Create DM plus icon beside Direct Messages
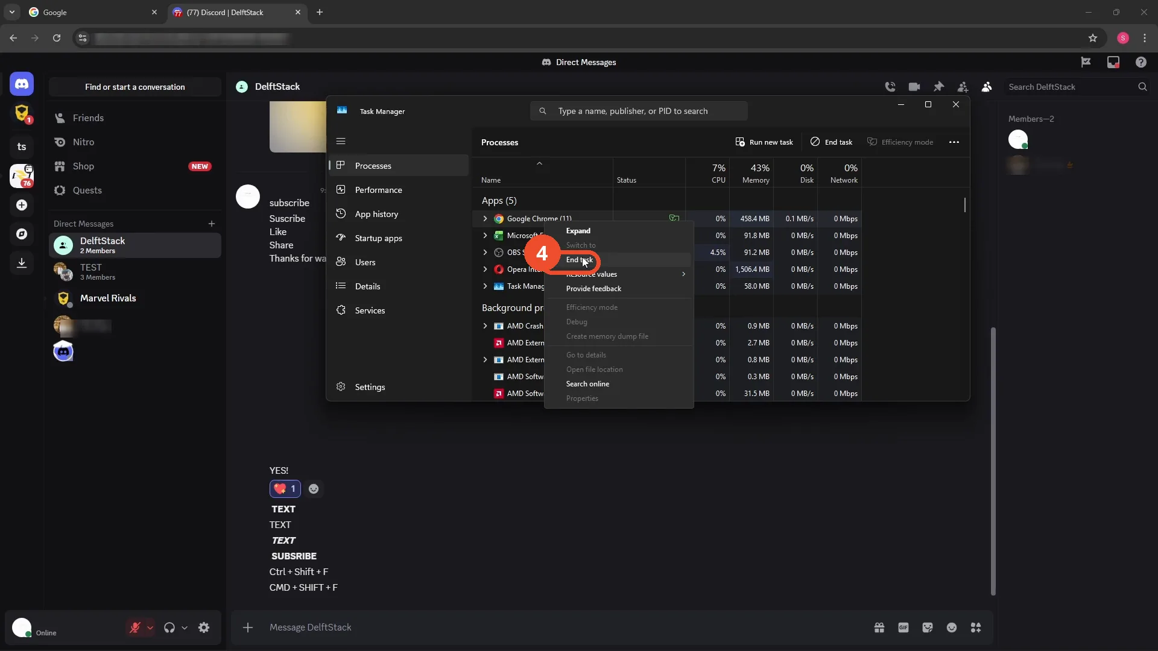Screen dimensions: 1158x651 212,224
